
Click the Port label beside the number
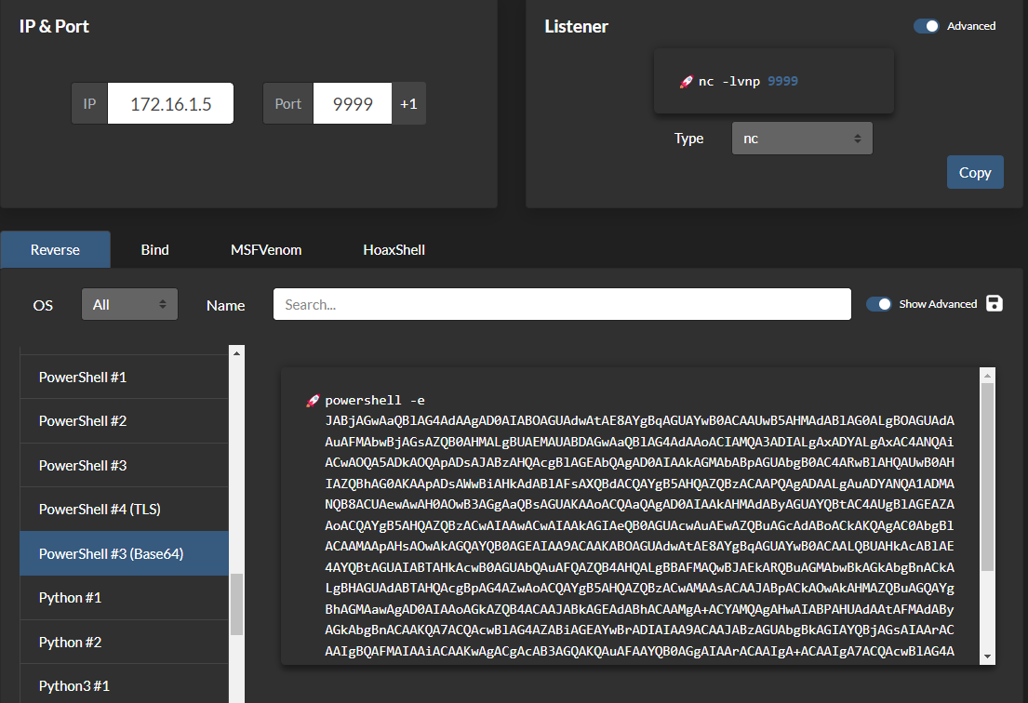287,103
